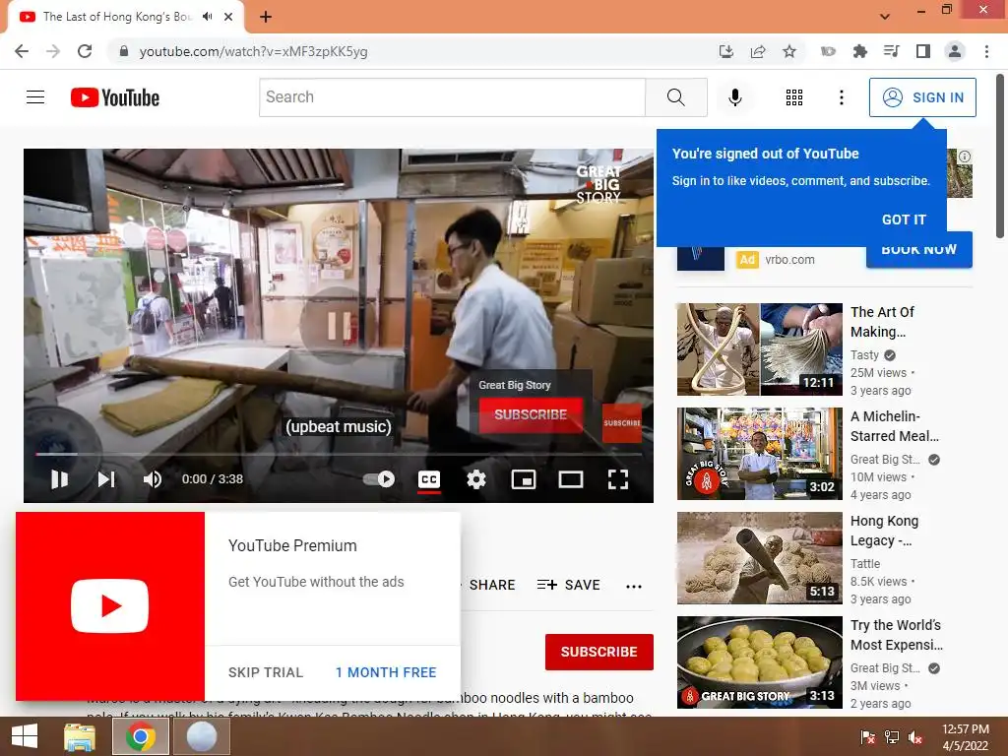Toggle Chrome side panel icon

click(x=923, y=51)
